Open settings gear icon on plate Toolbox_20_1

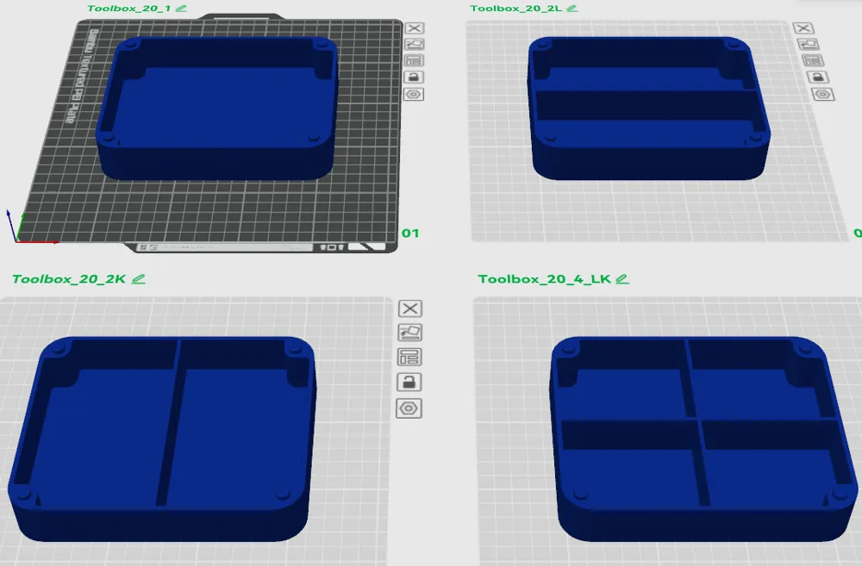[x=412, y=93]
